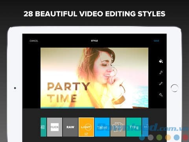Open the music note icon
Image resolution: width=189 pixels, height=142 pixels.
[x=161, y=72]
